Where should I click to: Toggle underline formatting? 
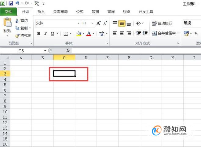pos(52,34)
